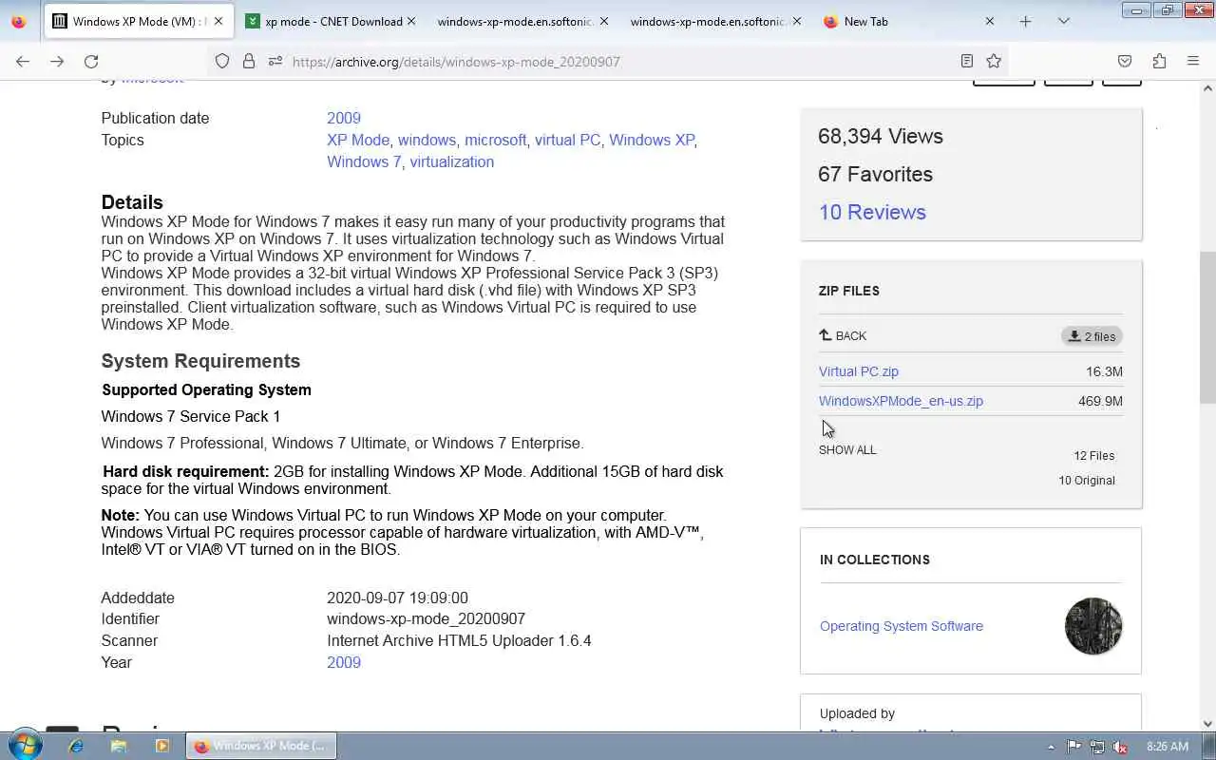Go BACK in the ZIP FILES list
Viewport: 1216px width, 760px height.
843,335
